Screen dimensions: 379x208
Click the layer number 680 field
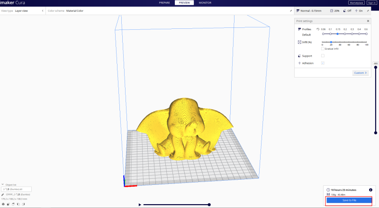click(x=376, y=63)
